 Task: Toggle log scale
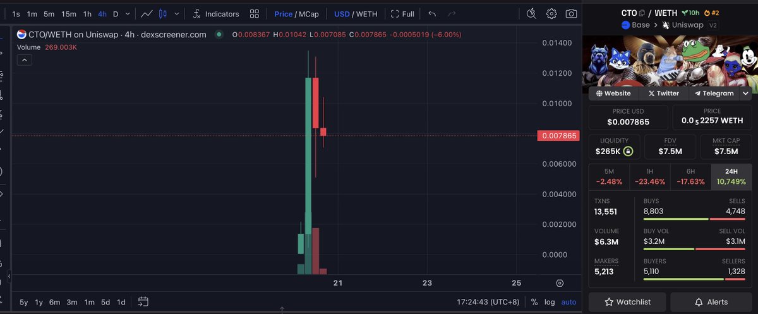click(x=550, y=302)
